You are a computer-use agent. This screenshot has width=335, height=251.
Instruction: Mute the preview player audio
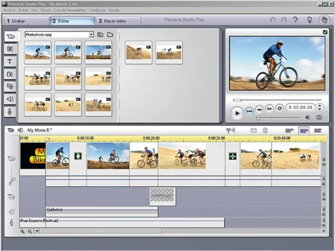point(308,118)
